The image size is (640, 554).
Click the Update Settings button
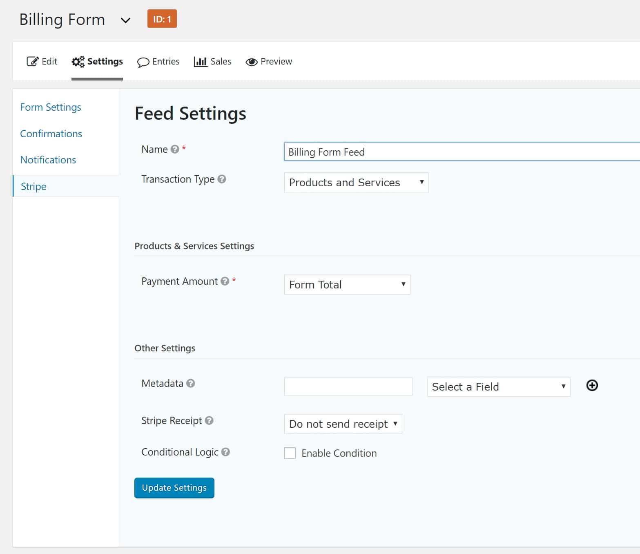coord(174,487)
